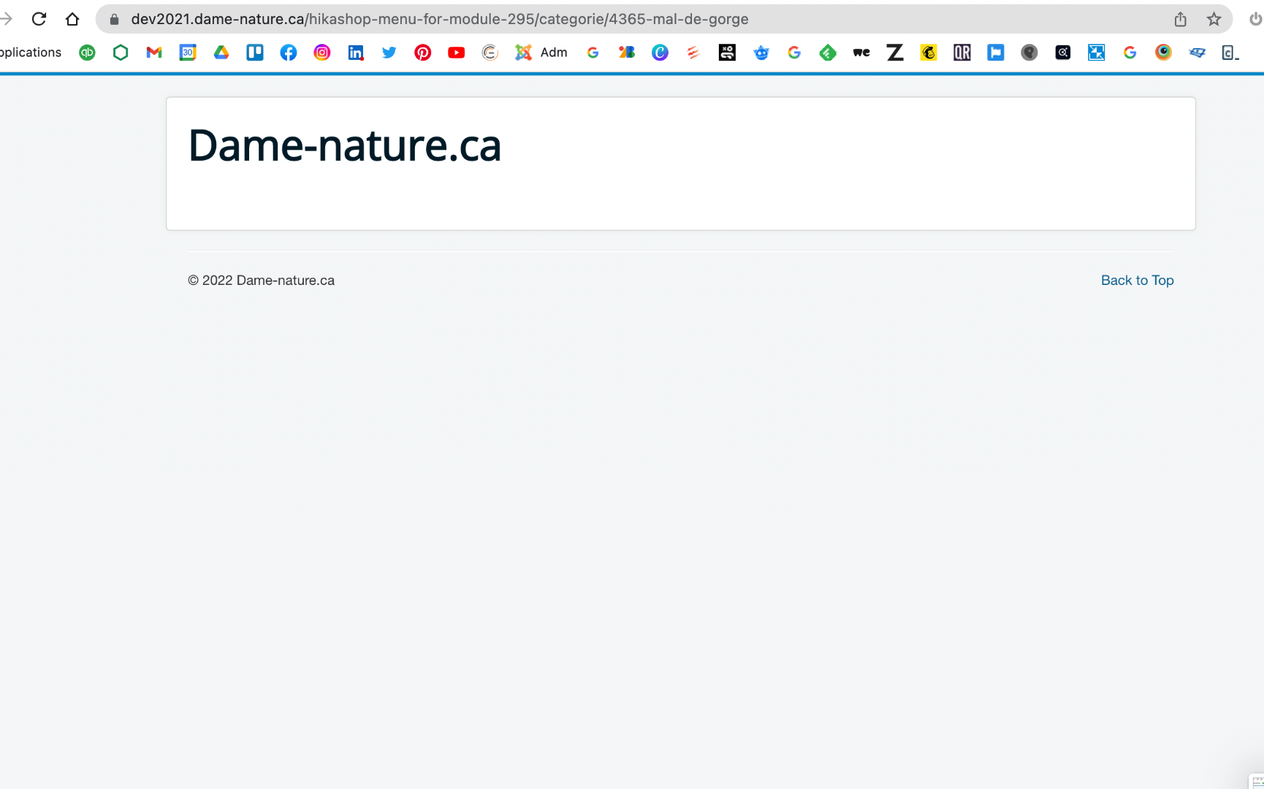
Task: Click the share page icon
Action: tap(1181, 19)
